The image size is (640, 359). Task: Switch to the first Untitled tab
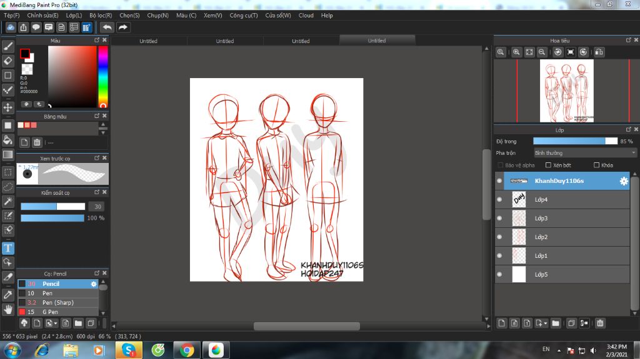[149, 41]
